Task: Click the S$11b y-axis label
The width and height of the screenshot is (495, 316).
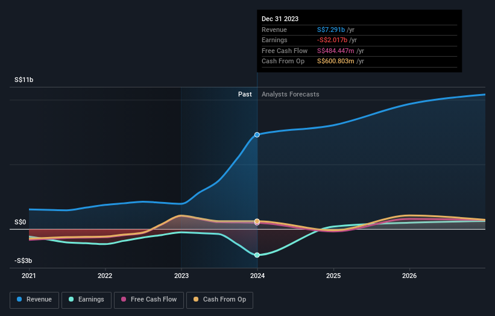Action: [24, 80]
